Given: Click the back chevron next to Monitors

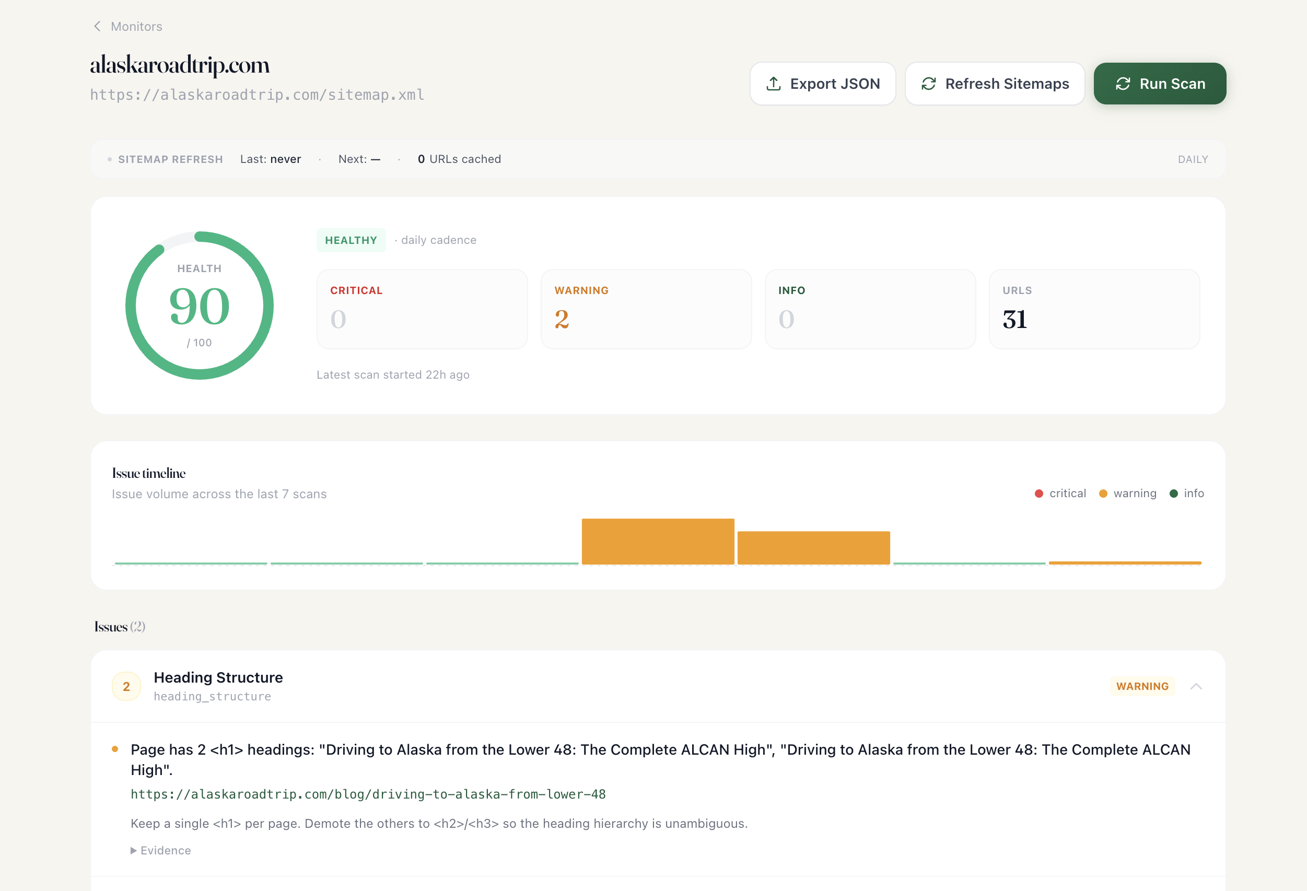Looking at the screenshot, I should (x=97, y=27).
